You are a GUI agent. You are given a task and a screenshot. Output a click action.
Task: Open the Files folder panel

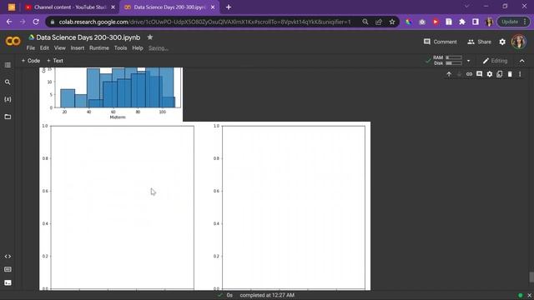pos(8,117)
